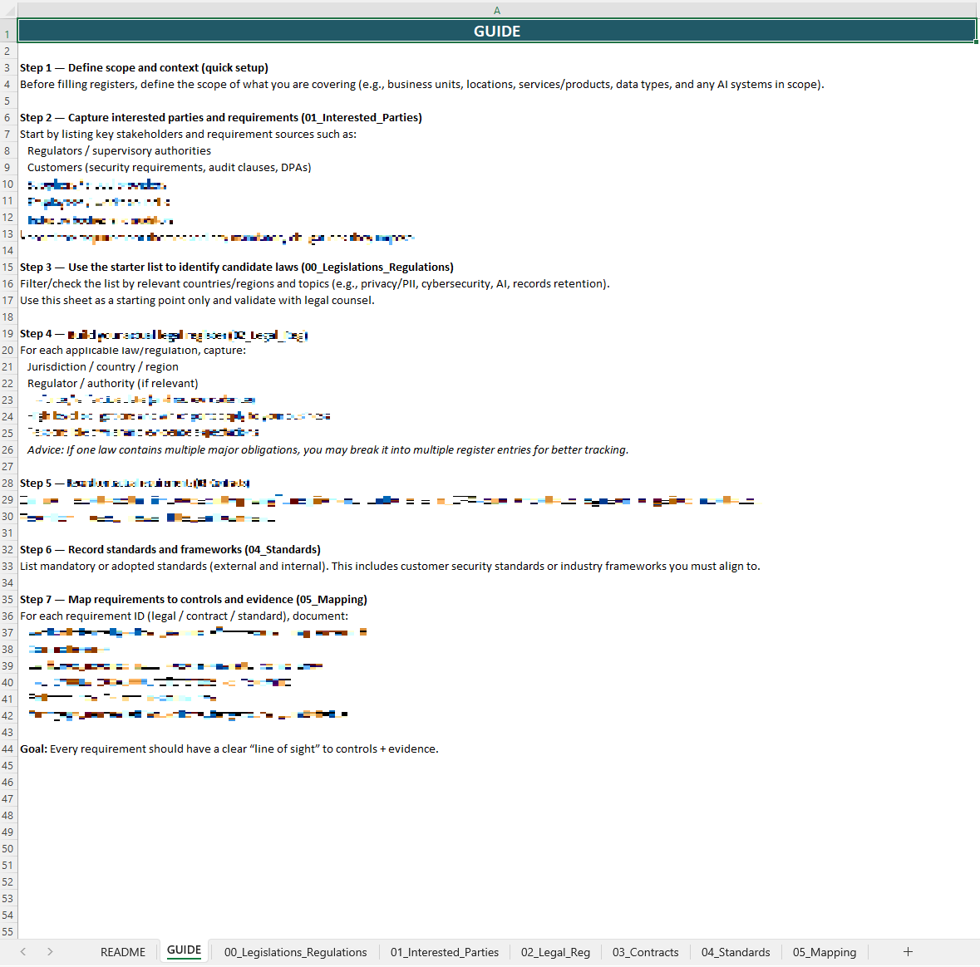Select row 3 header
Screen dimensions: 980x967
tap(7, 68)
